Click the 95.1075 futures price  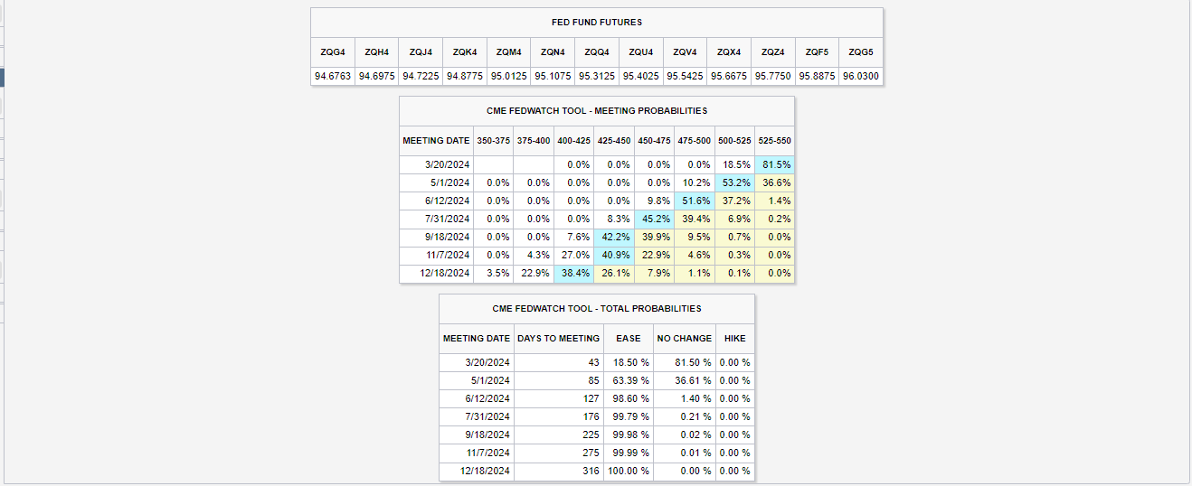point(553,76)
